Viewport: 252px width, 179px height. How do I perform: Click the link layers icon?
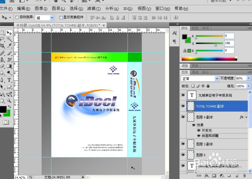[199, 175]
